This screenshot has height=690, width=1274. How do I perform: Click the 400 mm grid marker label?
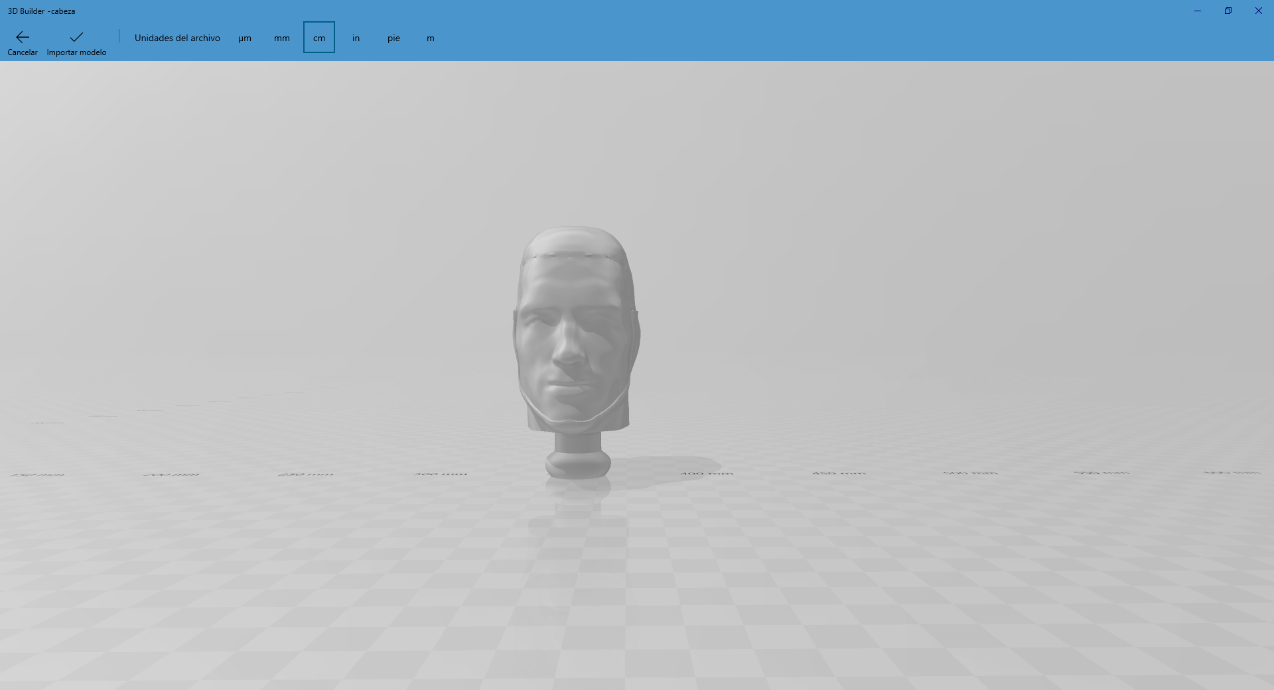click(x=707, y=472)
